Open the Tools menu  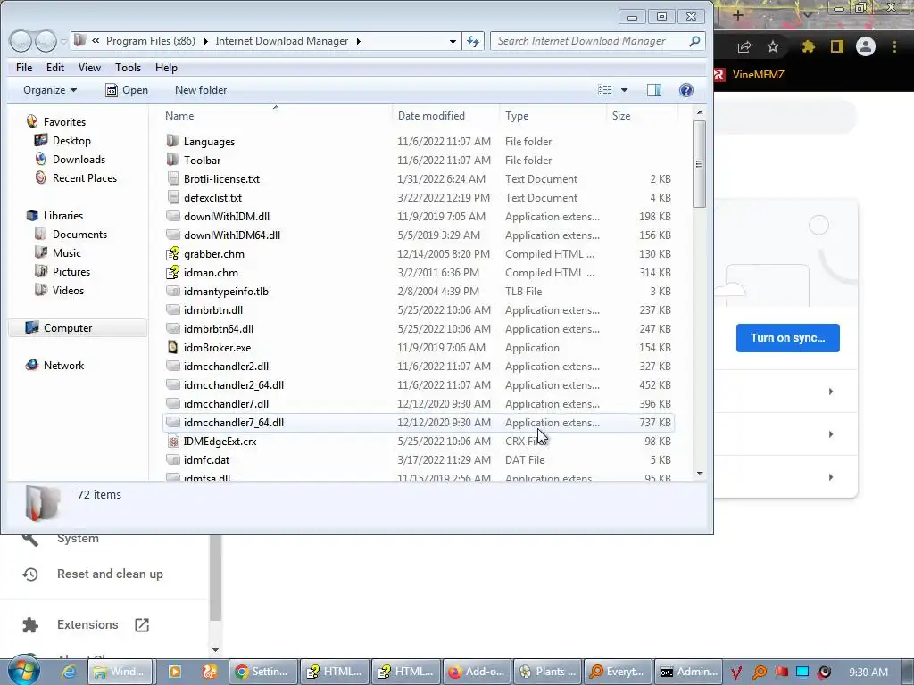pyautogui.click(x=128, y=68)
